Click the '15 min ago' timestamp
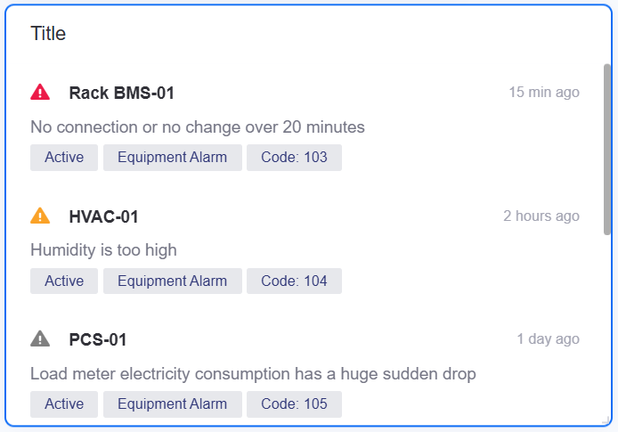Screen dimensions: 618x432 [544, 93]
